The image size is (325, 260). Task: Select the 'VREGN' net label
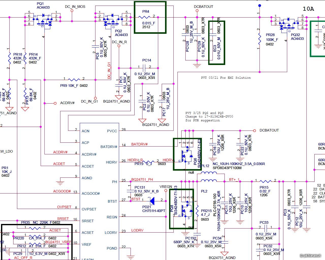pos(166,187)
